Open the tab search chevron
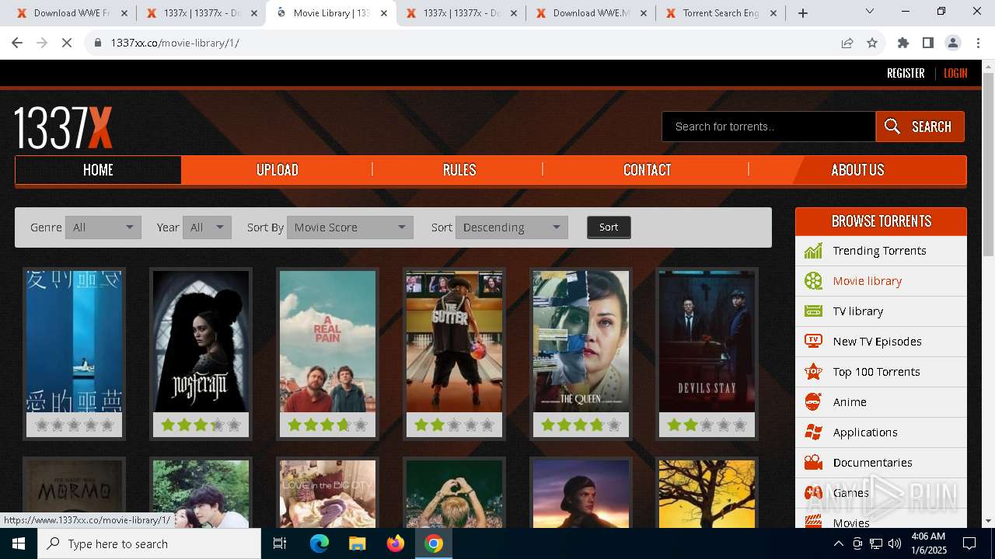The image size is (995, 559). tap(870, 12)
